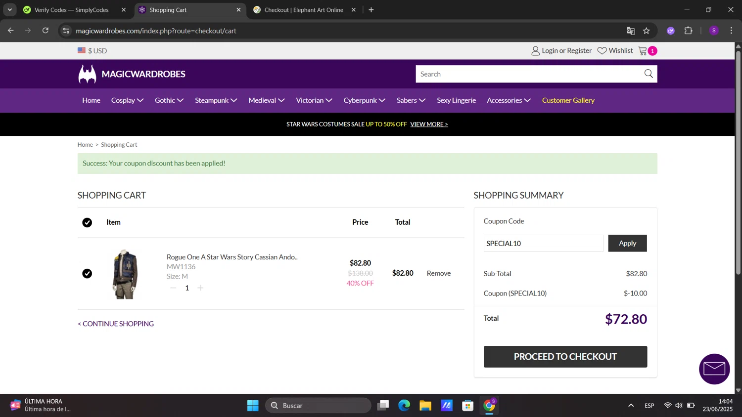Open the tab search dropdown arrow

tap(9, 10)
